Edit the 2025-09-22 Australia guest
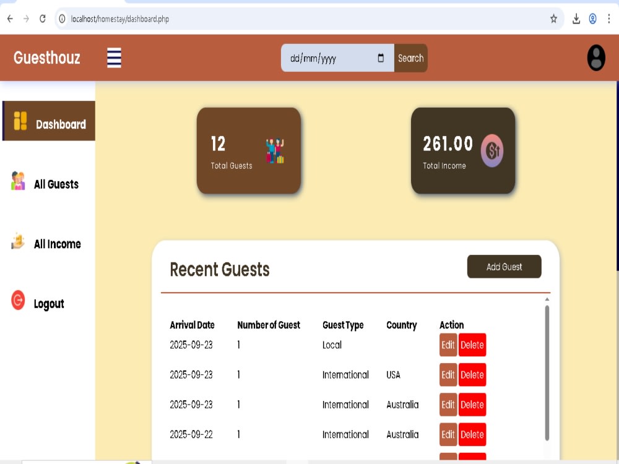Viewport: 619px width, 464px height. 448,434
